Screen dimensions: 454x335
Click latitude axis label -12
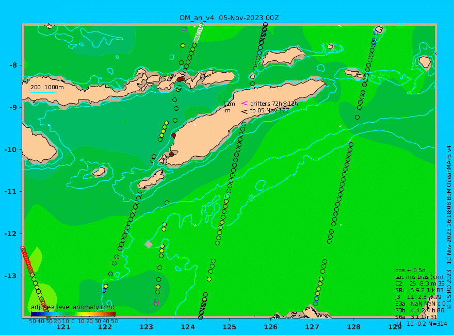pyautogui.click(x=11, y=234)
